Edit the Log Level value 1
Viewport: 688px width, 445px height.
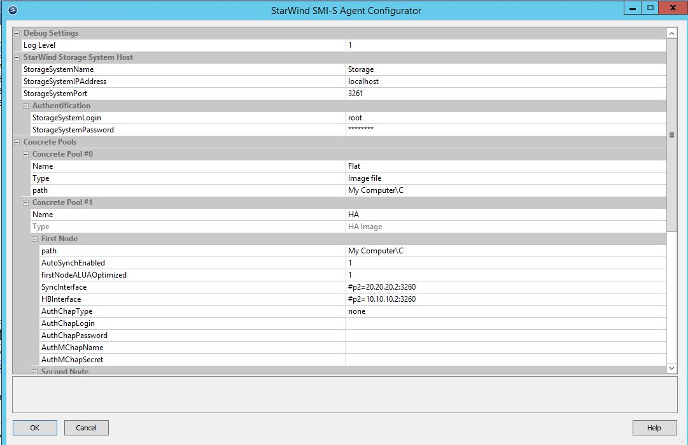506,45
